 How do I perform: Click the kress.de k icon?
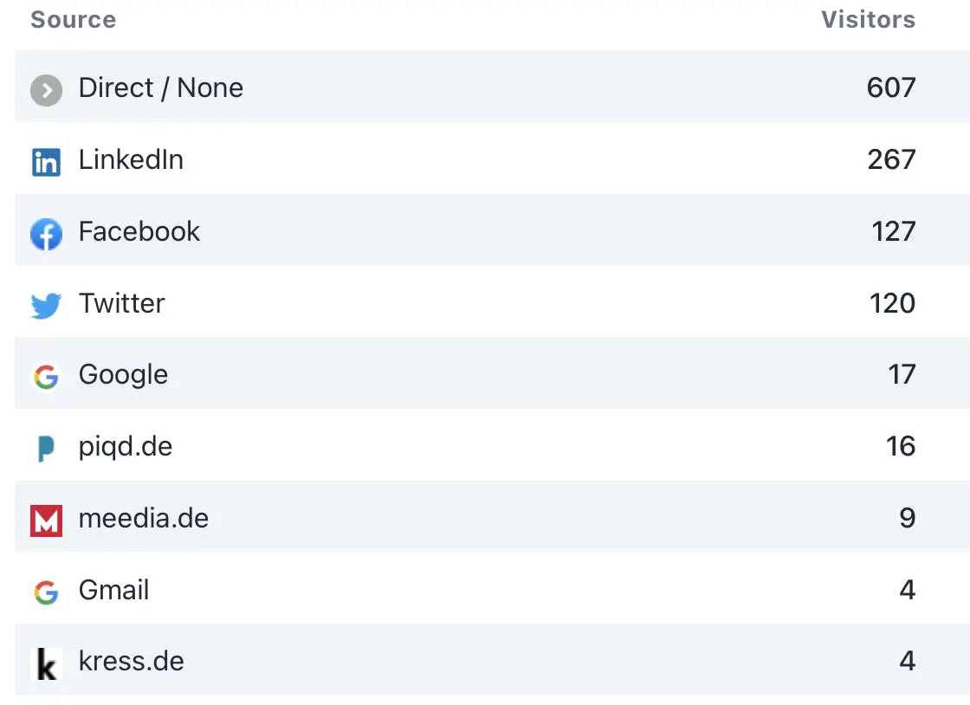[x=46, y=664]
